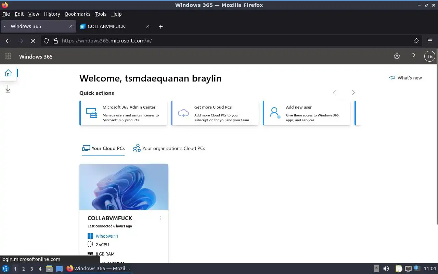Click 'Last connected 6 hours ago' text
Image resolution: width=438 pixels, height=274 pixels.
point(110,226)
